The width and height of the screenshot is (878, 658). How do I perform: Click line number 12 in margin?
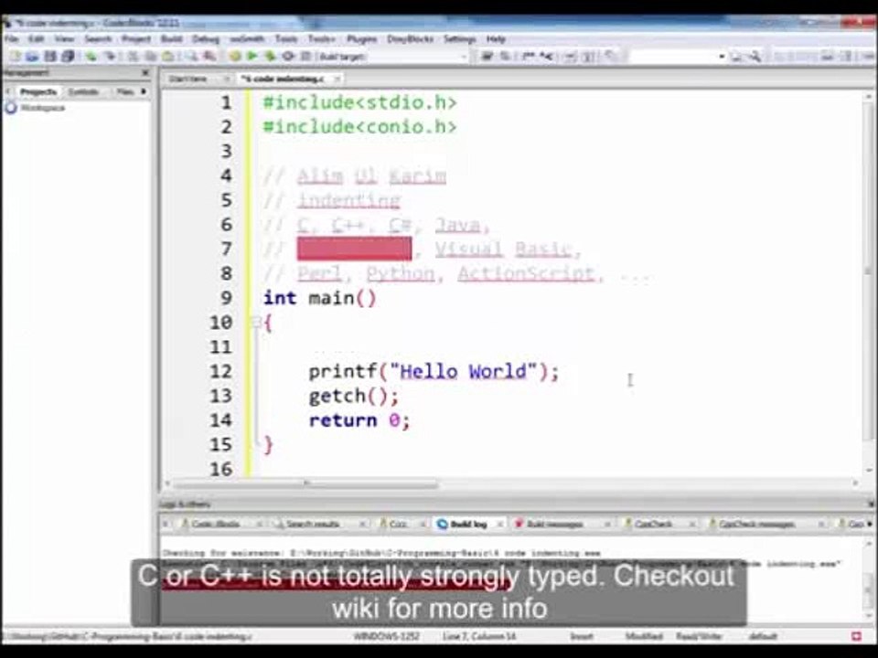click(x=220, y=372)
